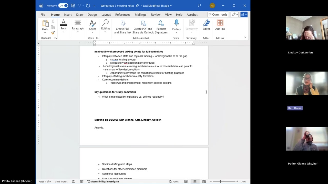328x184 pixels.
Task: Click the Copy icon
Action: tap(53, 27)
